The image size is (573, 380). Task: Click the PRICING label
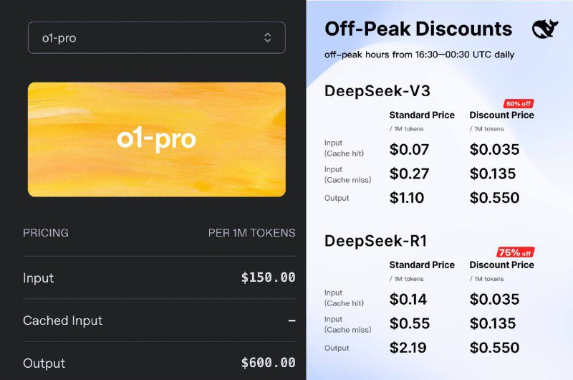point(46,232)
